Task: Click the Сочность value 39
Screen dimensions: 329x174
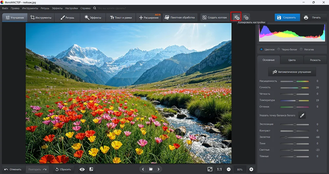Action: click(317, 88)
